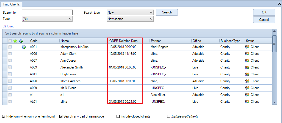Sort by the Code column header
282x123 pixels.
point(44,41)
